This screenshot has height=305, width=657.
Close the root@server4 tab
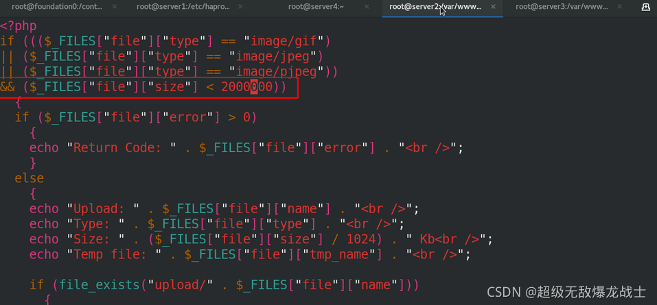(x=367, y=7)
